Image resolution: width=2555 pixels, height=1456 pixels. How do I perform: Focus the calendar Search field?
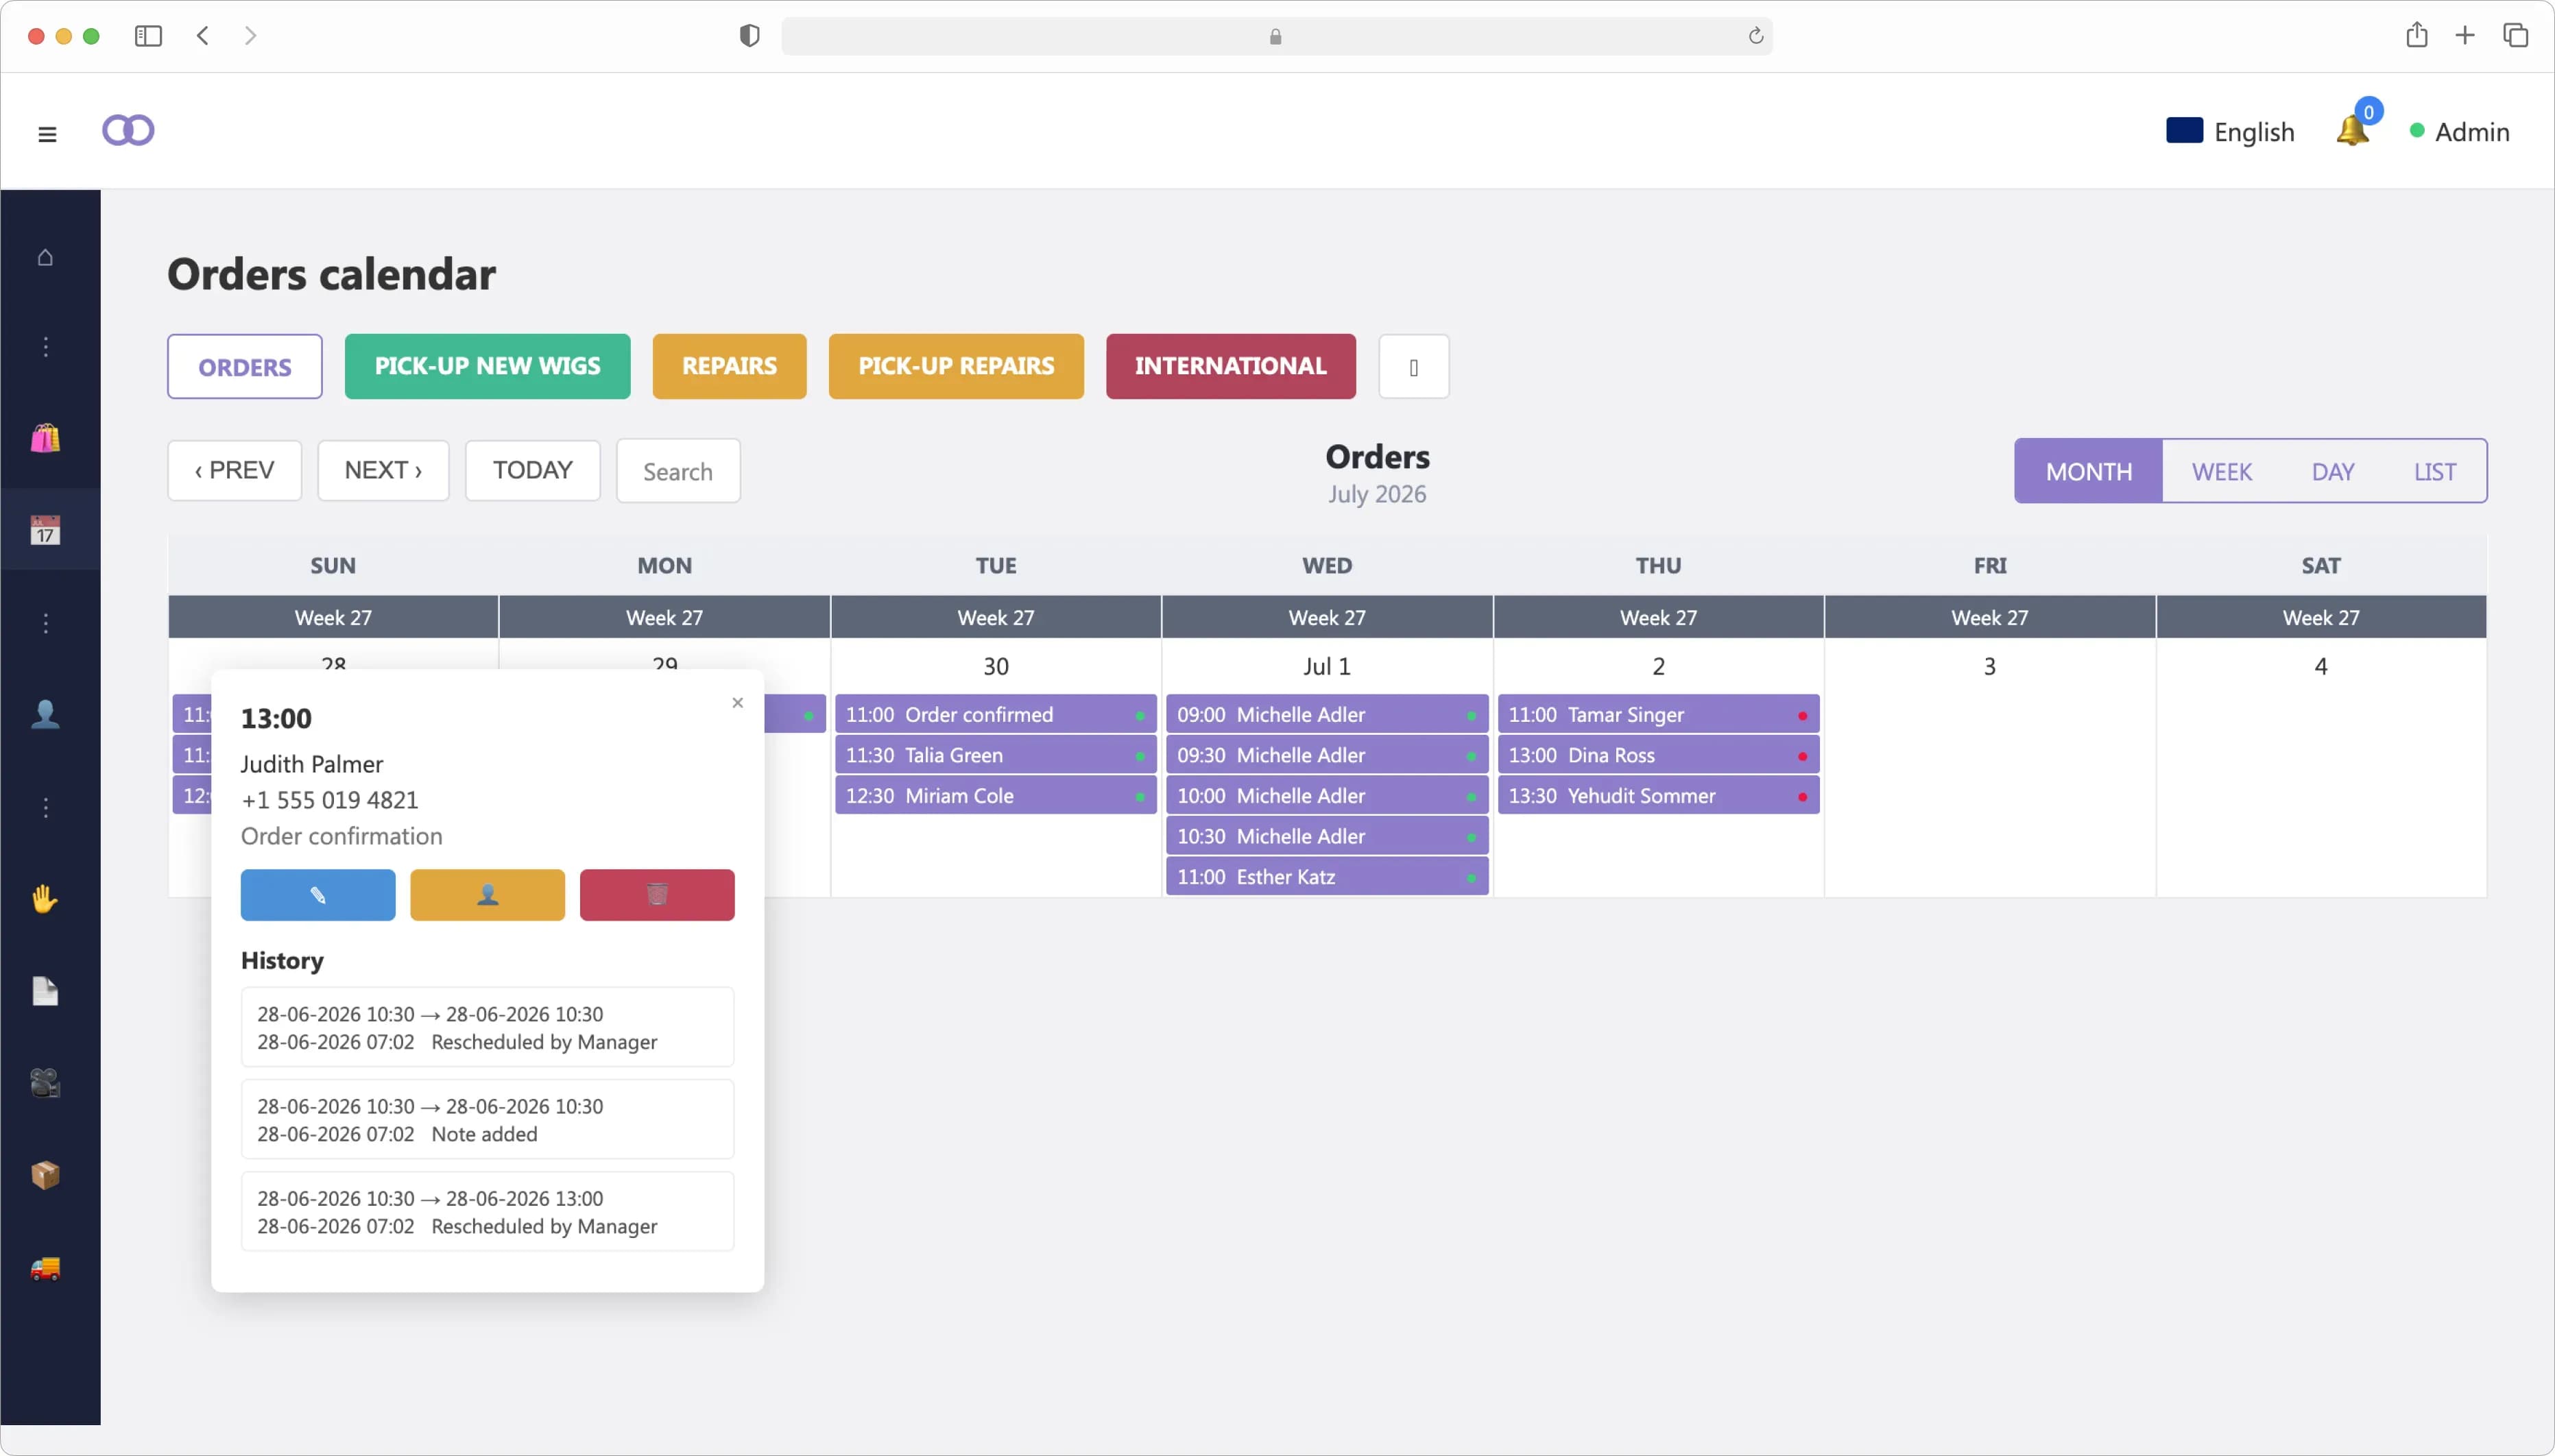point(678,471)
